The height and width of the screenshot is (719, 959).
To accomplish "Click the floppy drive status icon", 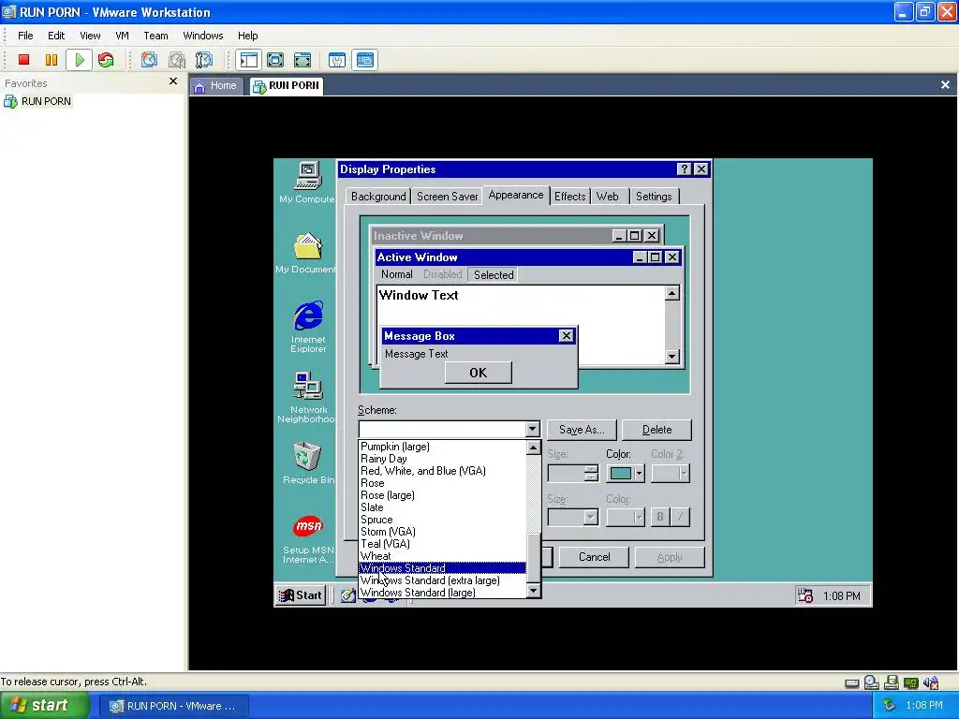I will pos(892,682).
